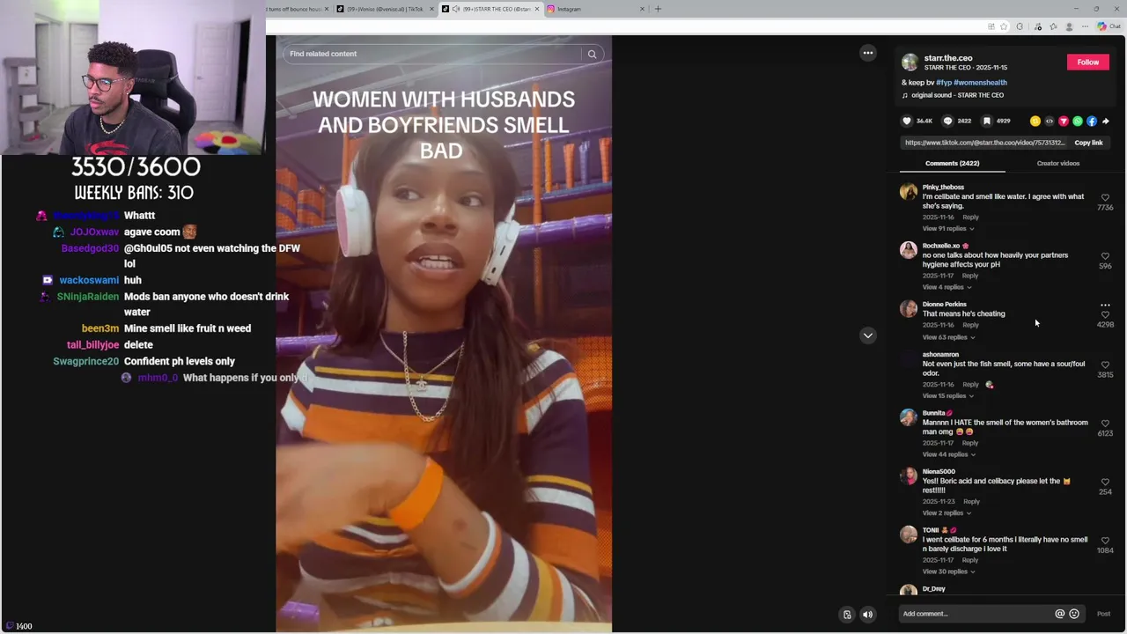Like Bunnita's comment
The height and width of the screenshot is (634, 1127).
pyautogui.click(x=1105, y=424)
